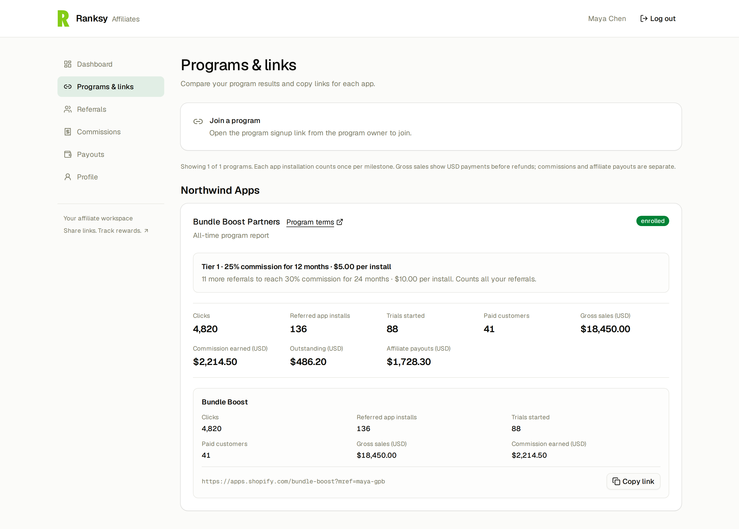
Task: Click the Join a program heading
Action: coord(235,121)
